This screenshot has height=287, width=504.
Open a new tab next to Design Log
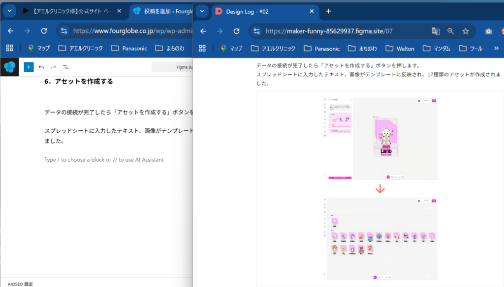tap(328, 11)
